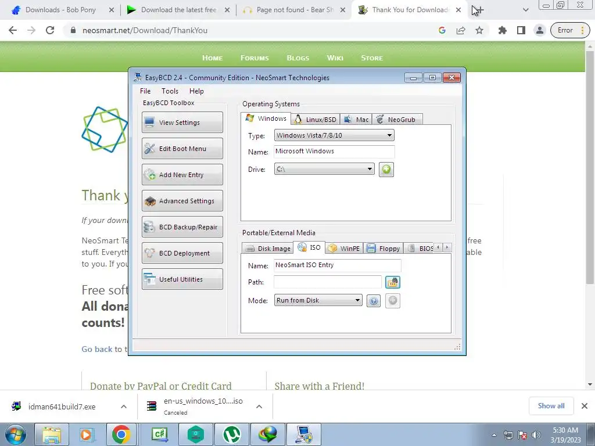
Task: Switch to Page not found - Bear tab
Action: (x=294, y=10)
